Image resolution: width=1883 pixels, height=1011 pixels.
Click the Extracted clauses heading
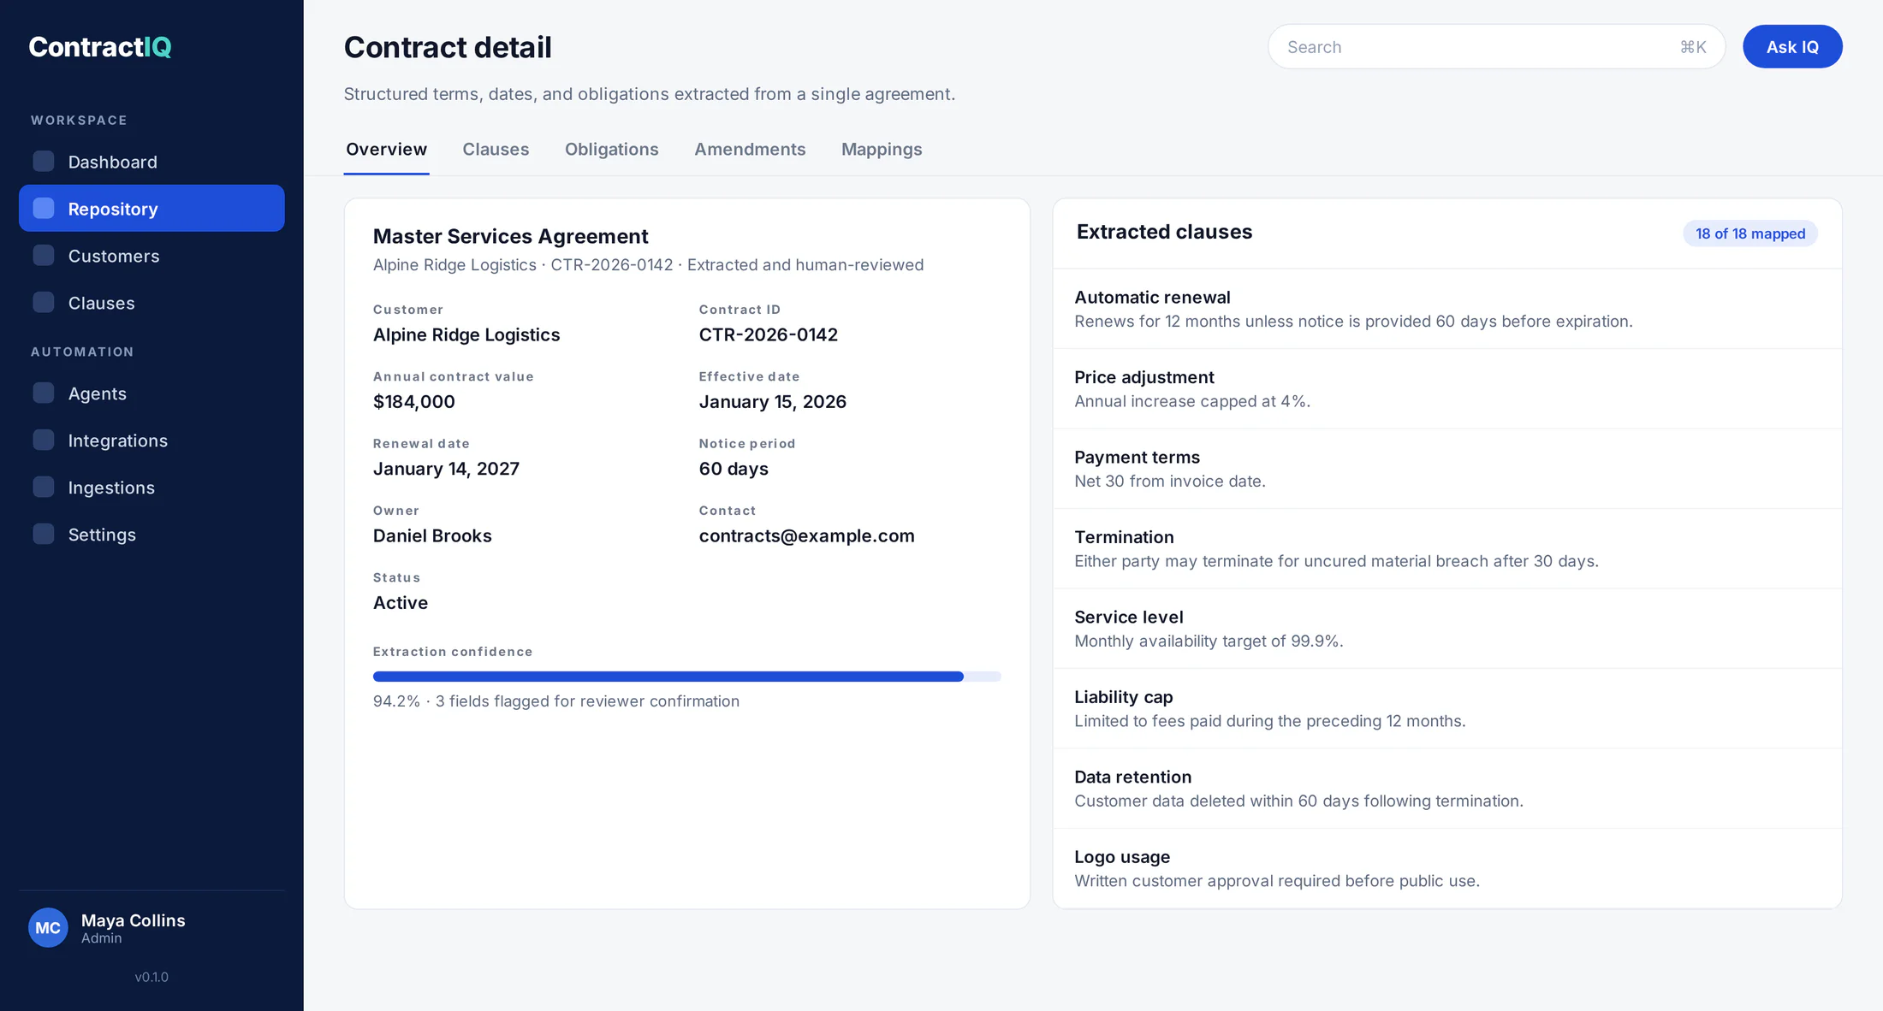pyautogui.click(x=1164, y=232)
